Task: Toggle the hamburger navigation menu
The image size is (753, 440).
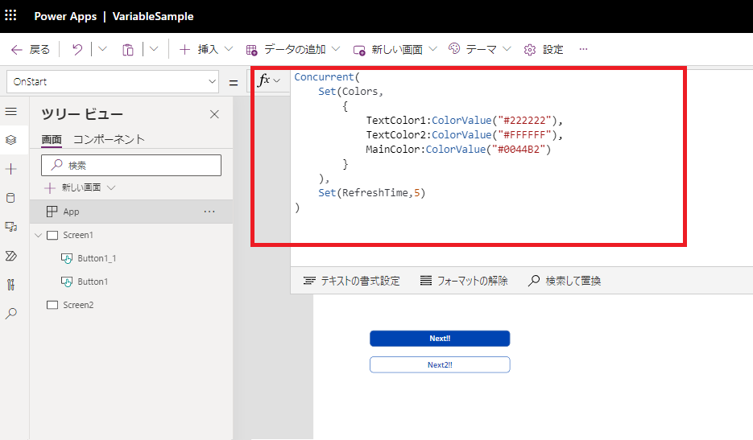Action: click(x=11, y=112)
